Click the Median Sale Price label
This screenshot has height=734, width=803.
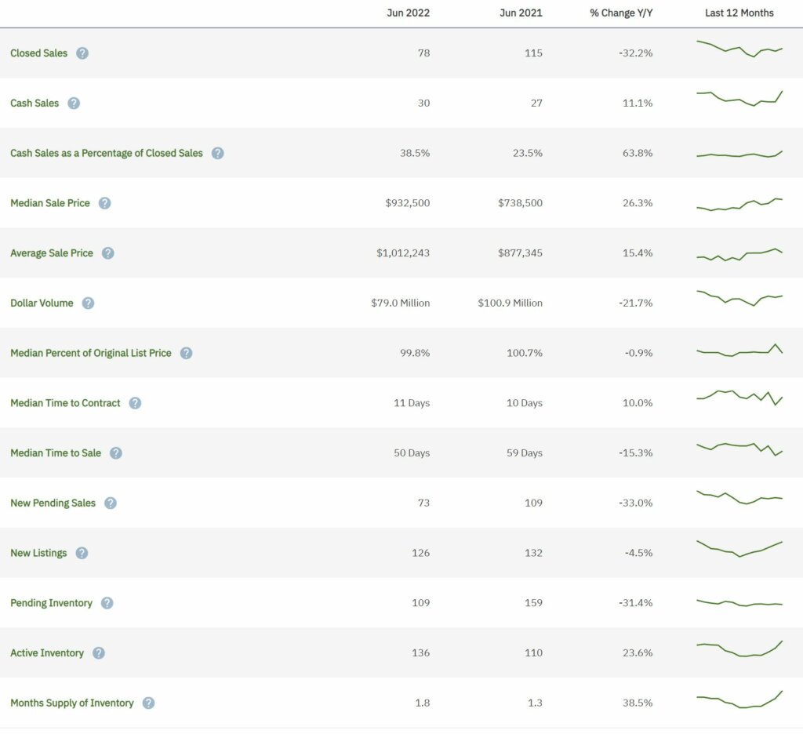(49, 203)
